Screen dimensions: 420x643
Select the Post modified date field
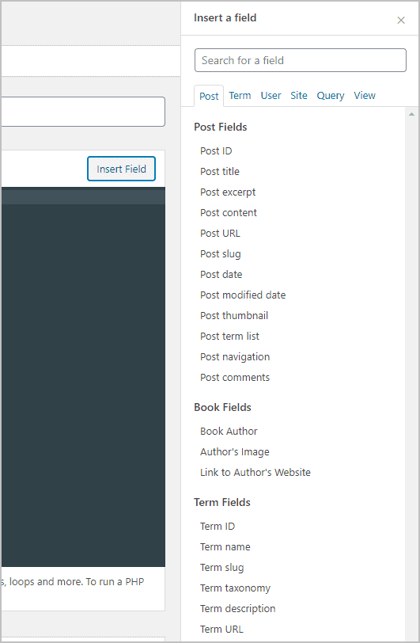coord(243,295)
